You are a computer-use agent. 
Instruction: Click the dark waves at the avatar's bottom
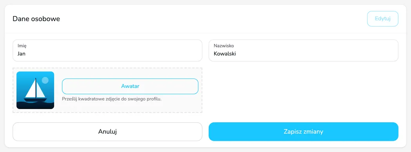(35, 105)
